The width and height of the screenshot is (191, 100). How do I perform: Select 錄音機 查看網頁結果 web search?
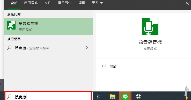tap(49, 48)
